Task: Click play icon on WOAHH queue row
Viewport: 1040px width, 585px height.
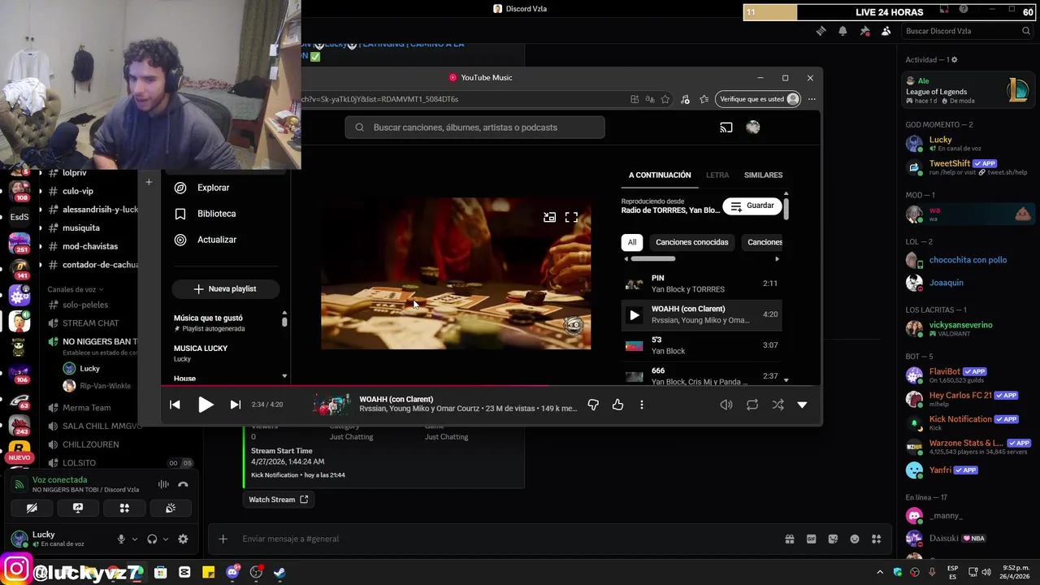Action: [635, 314]
